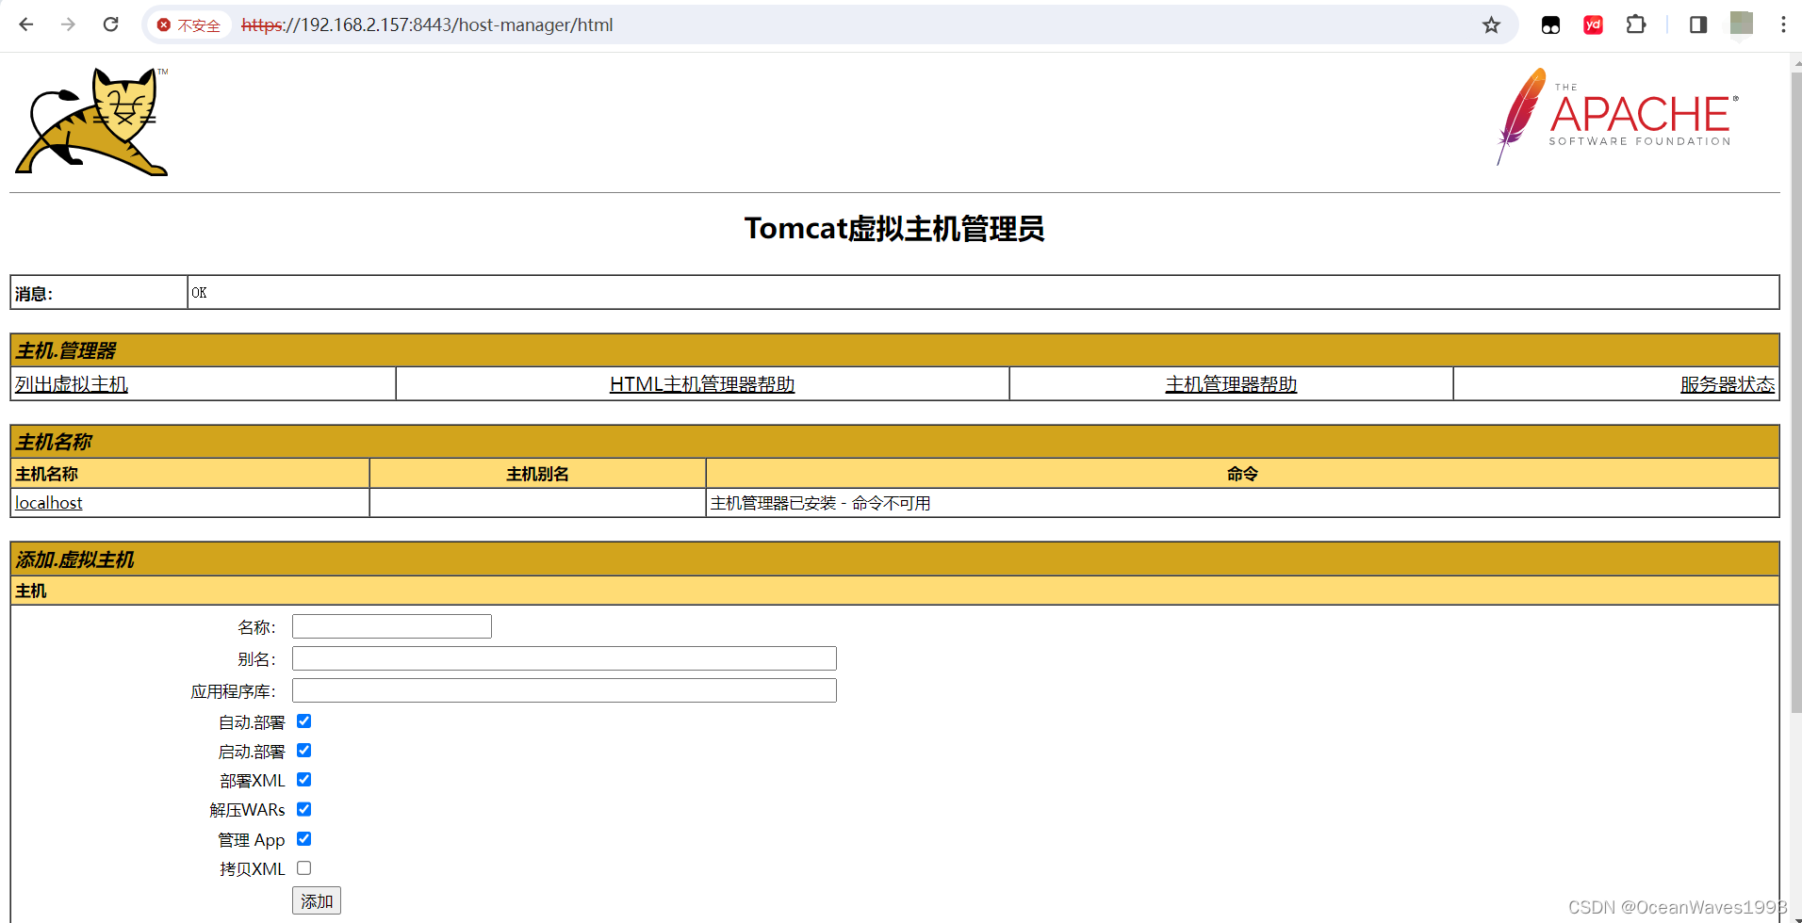This screenshot has height=923, width=1802.
Task: Open the 主机管理器帮助 link
Action: click(x=1231, y=384)
